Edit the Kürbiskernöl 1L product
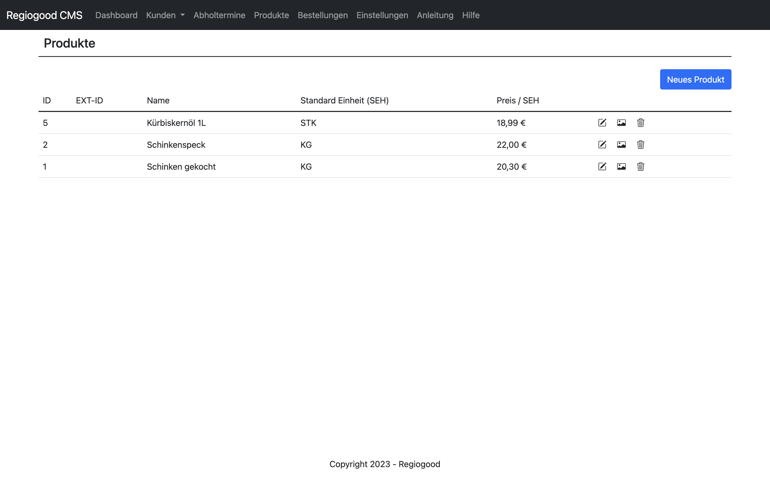Image resolution: width=770 pixels, height=481 pixels. pos(602,123)
